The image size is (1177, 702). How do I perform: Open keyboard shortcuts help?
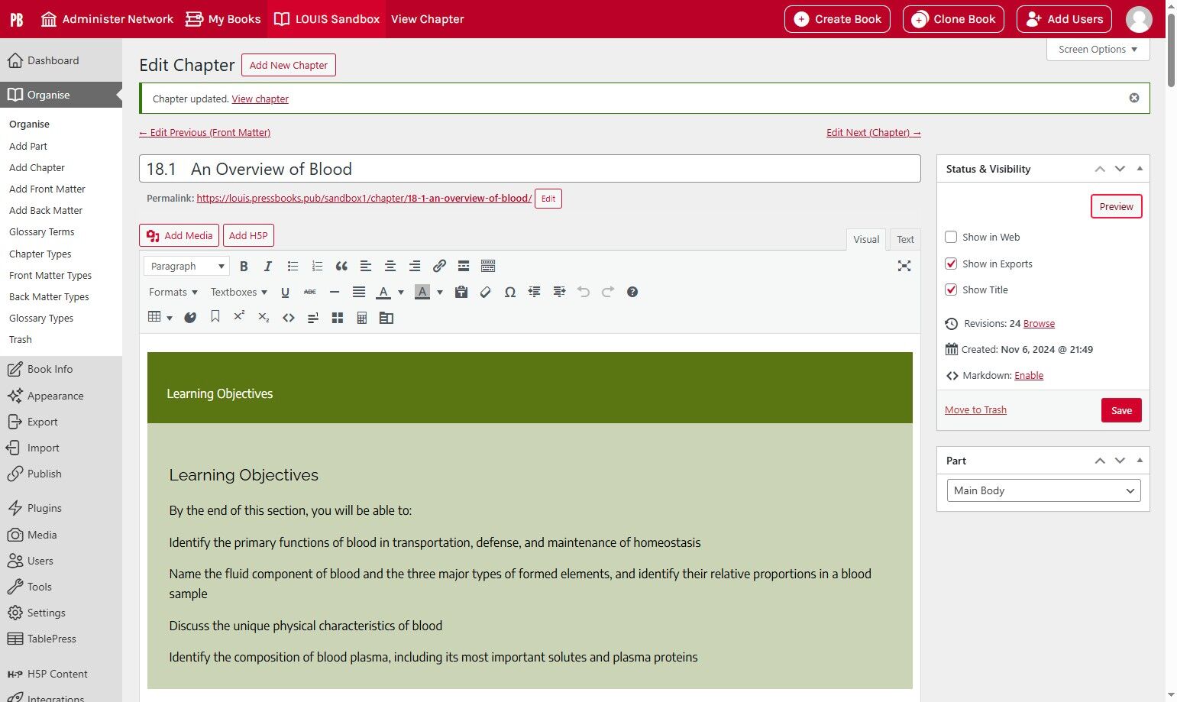pos(632,292)
